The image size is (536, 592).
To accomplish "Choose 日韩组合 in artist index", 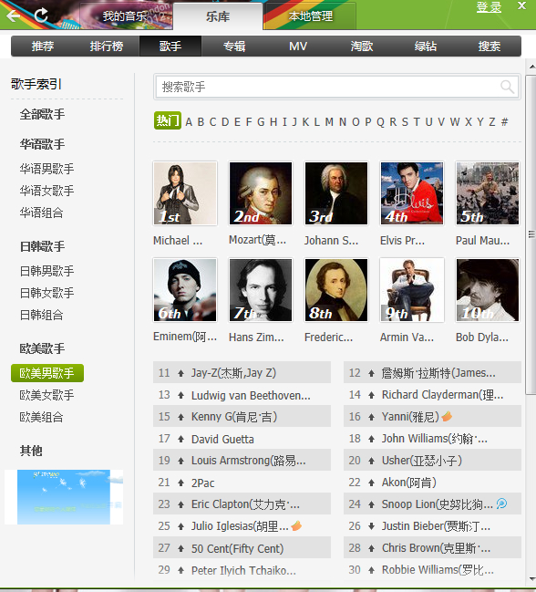I will (42, 315).
